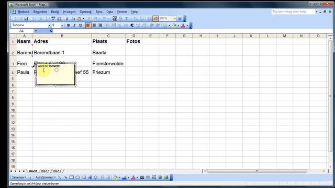This screenshot has width=335, height=188.
Task: Click the Paste clipboard icon
Action: [79, 19]
